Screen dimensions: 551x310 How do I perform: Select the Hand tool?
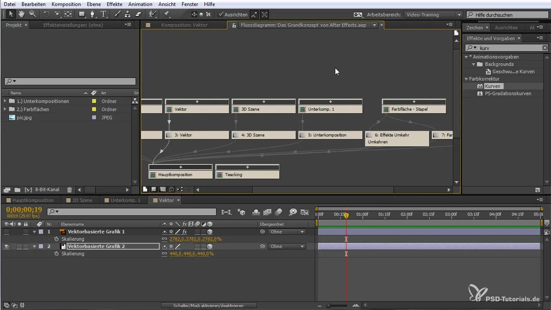[22, 14]
